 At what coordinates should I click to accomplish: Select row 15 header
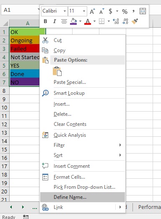pos(5,149)
